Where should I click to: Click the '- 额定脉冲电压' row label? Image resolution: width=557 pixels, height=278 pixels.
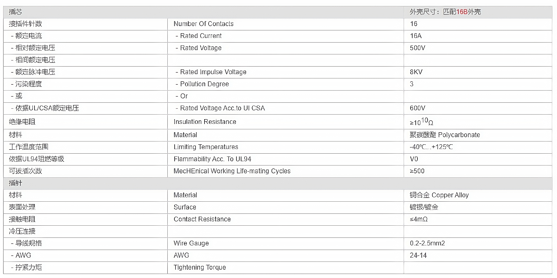(x=33, y=72)
